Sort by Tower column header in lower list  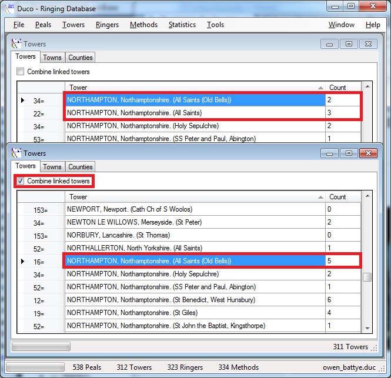(x=194, y=197)
